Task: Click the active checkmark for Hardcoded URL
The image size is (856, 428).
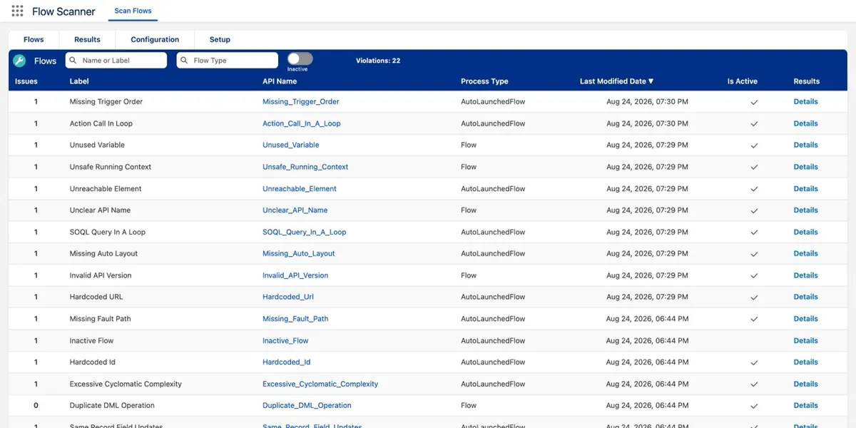Action: click(x=754, y=297)
